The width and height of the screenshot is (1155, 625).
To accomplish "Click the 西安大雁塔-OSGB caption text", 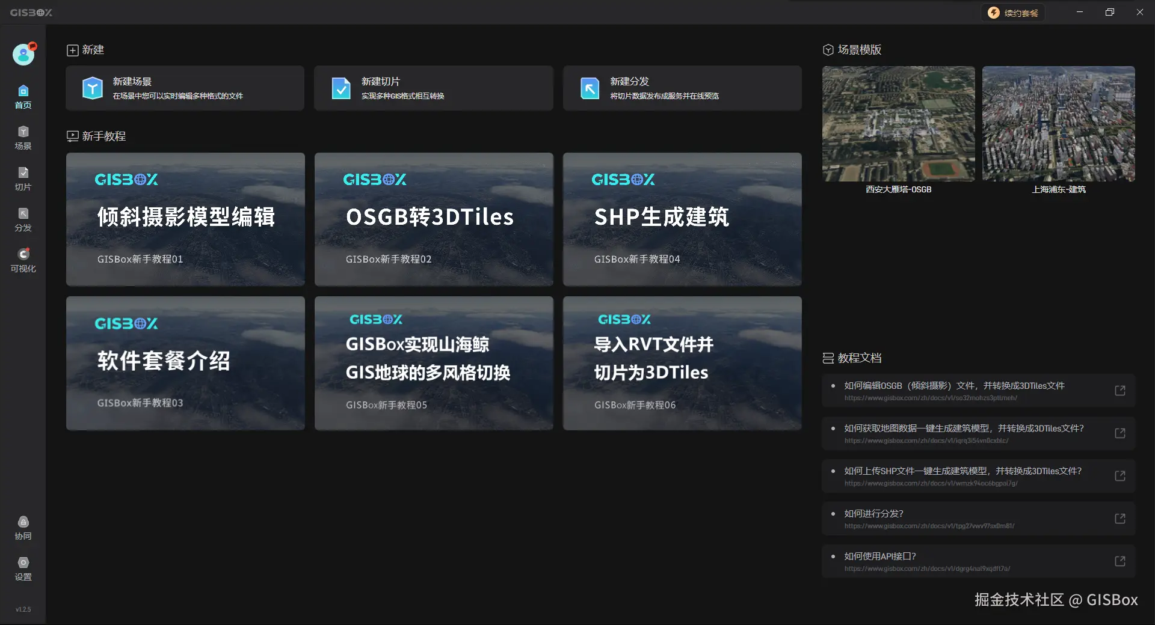I will pos(899,189).
